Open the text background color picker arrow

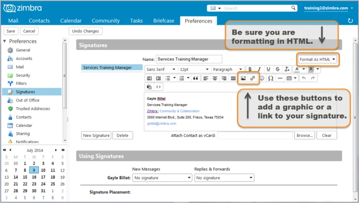[318, 69]
